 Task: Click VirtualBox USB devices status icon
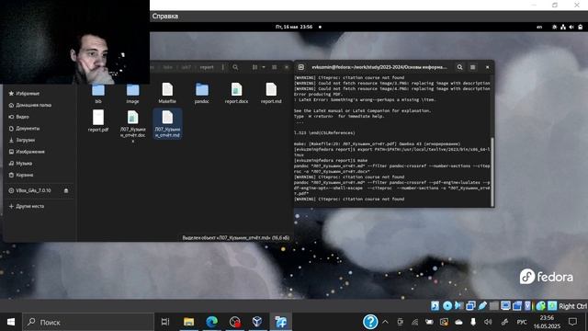pos(482,306)
